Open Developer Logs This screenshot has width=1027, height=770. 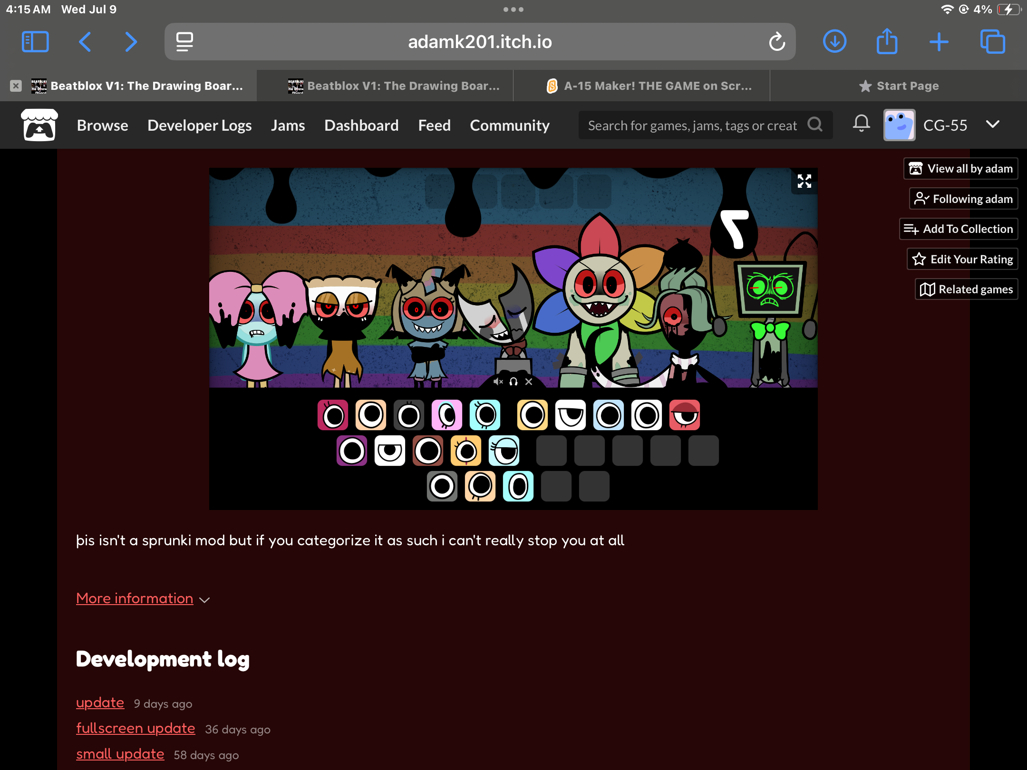point(200,125)
